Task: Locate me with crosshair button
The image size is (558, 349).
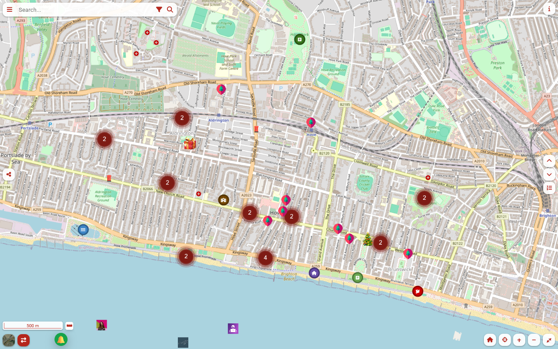Action: 504,340
